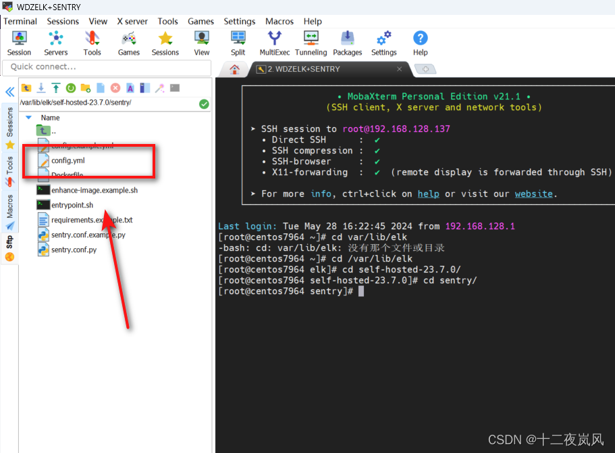Click the red delete icon in SFTP toolbar
This screenshot has height=453, width=615.
coord(115,88)
